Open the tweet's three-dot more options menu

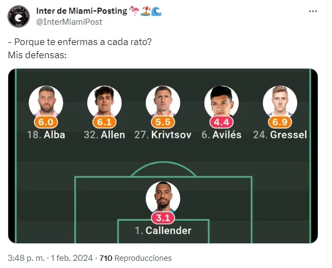(x=313, y=11)
